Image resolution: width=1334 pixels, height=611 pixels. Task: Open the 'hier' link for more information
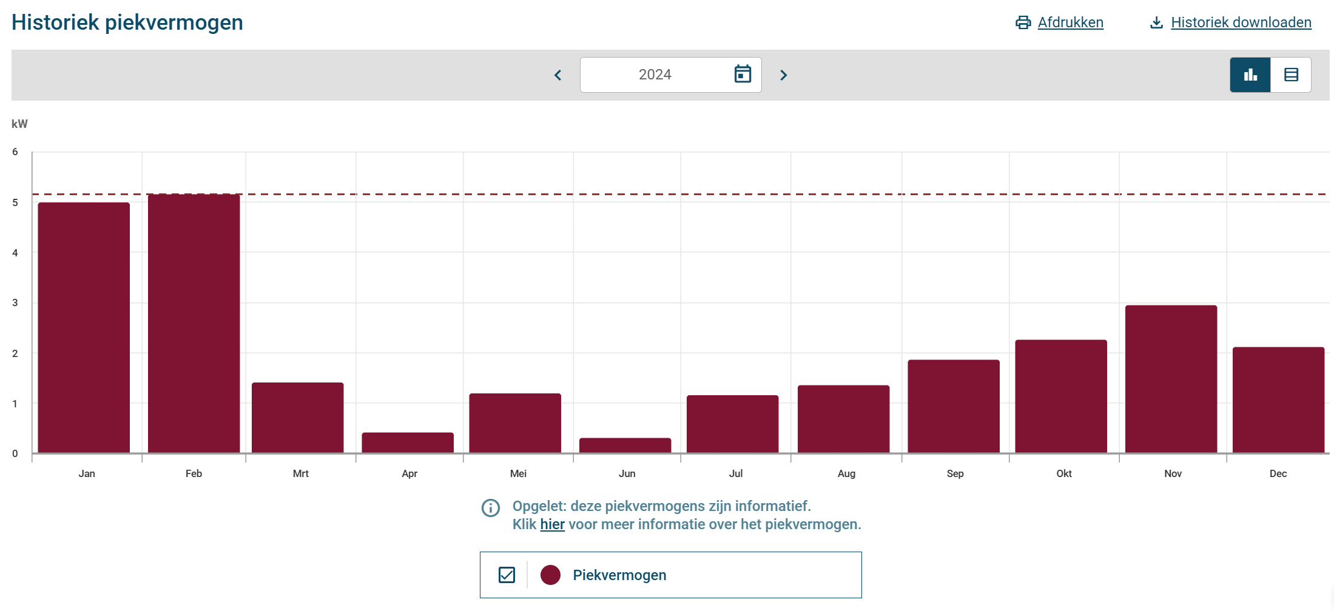552,524
